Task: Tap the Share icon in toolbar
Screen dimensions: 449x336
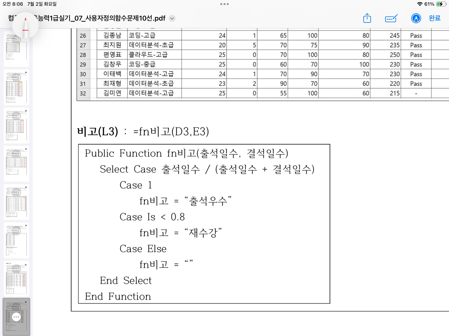Action: [x=367, y=18]
